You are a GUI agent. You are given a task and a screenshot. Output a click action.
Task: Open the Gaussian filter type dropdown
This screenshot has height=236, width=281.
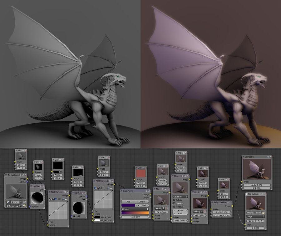coord(180,196)
